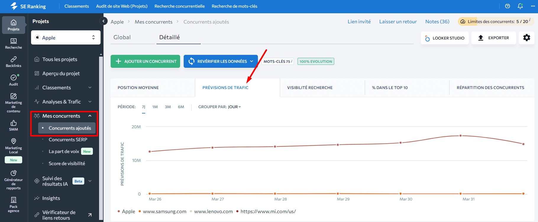The height and width of the screenshot is (222, 538).
Task: Click Ajouter un concurrent button
Action: coord(145,61)
